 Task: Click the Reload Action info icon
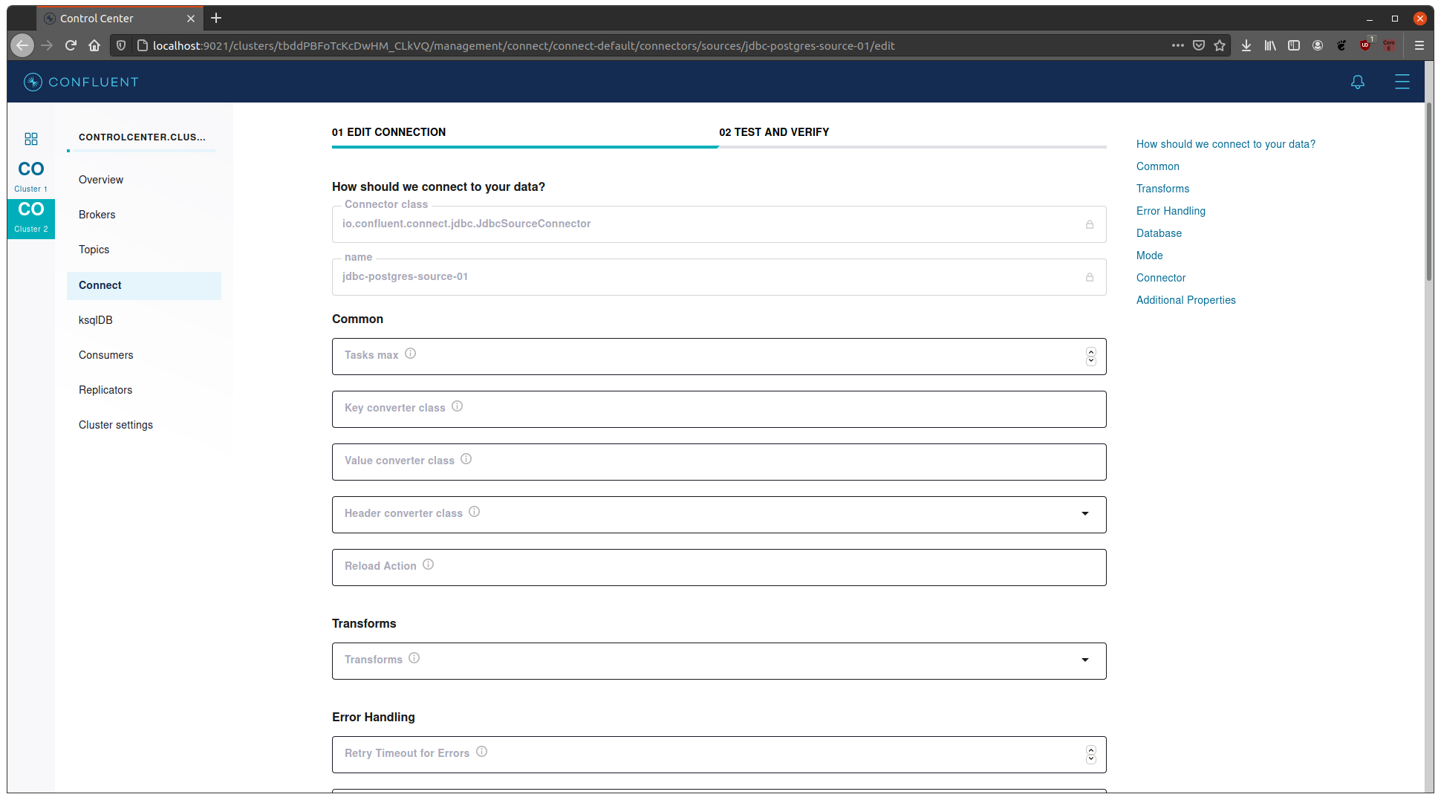pyautogui.click(x=429, y=565)
